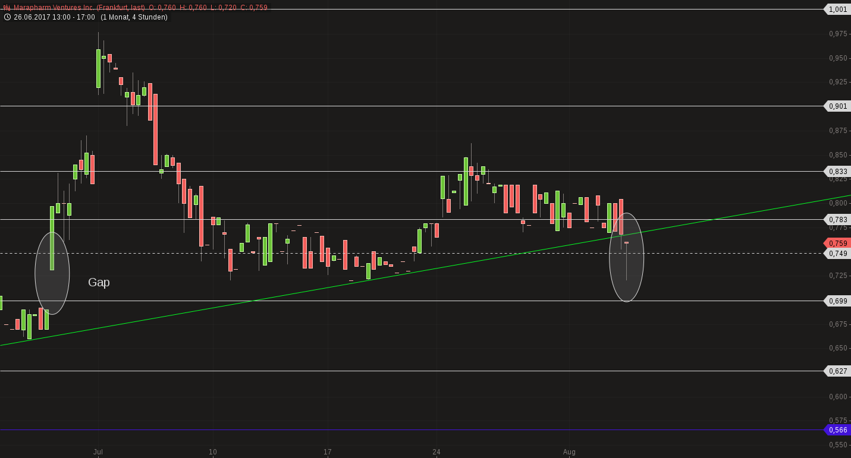This screenshot has height=458, width=851.
Task: Click the clock icon next to the date
Action: pos(7,17)
